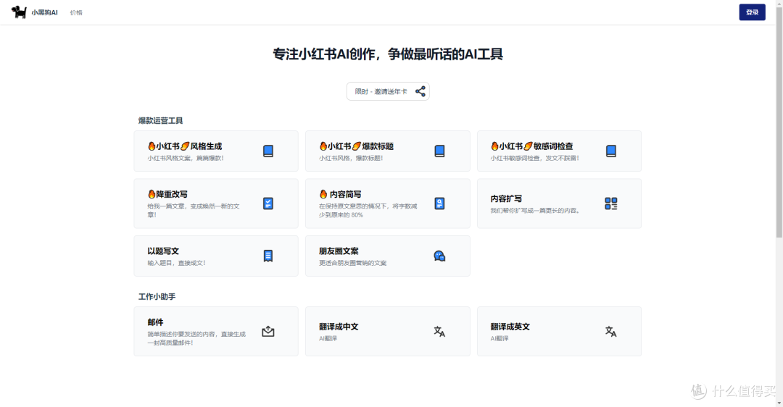This screenshot has width=783, height=407.
Task: Click the book icon on 敏感词检查 card
Action: click(x=610, y=151)
